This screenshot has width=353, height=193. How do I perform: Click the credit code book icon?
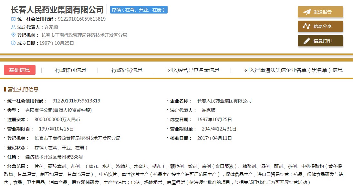(x=13, y=19)
